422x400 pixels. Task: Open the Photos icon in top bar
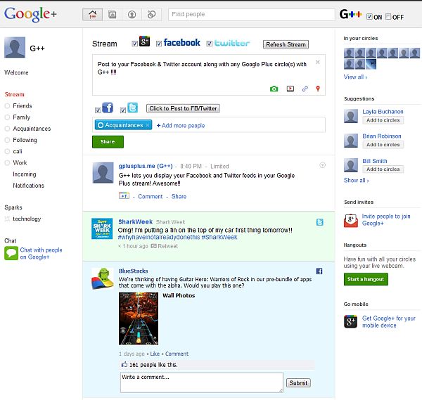pos(113,15)
